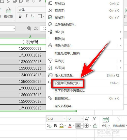Open quick access toolbar customize dropdown

pos(40,1)
